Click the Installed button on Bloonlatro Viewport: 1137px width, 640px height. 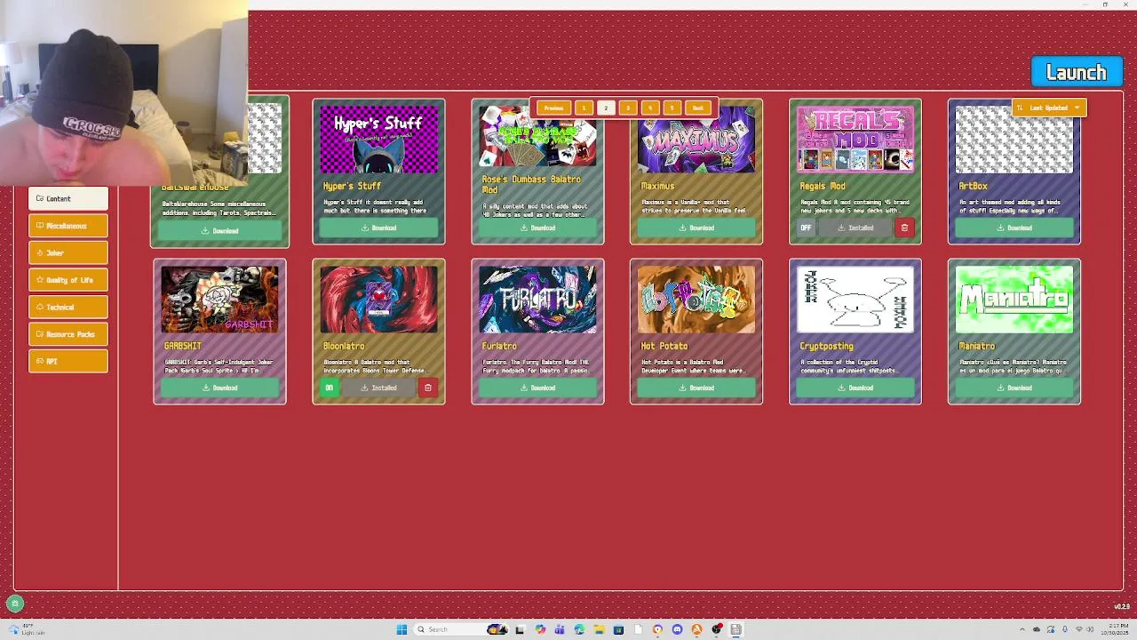tap(379, 388)
